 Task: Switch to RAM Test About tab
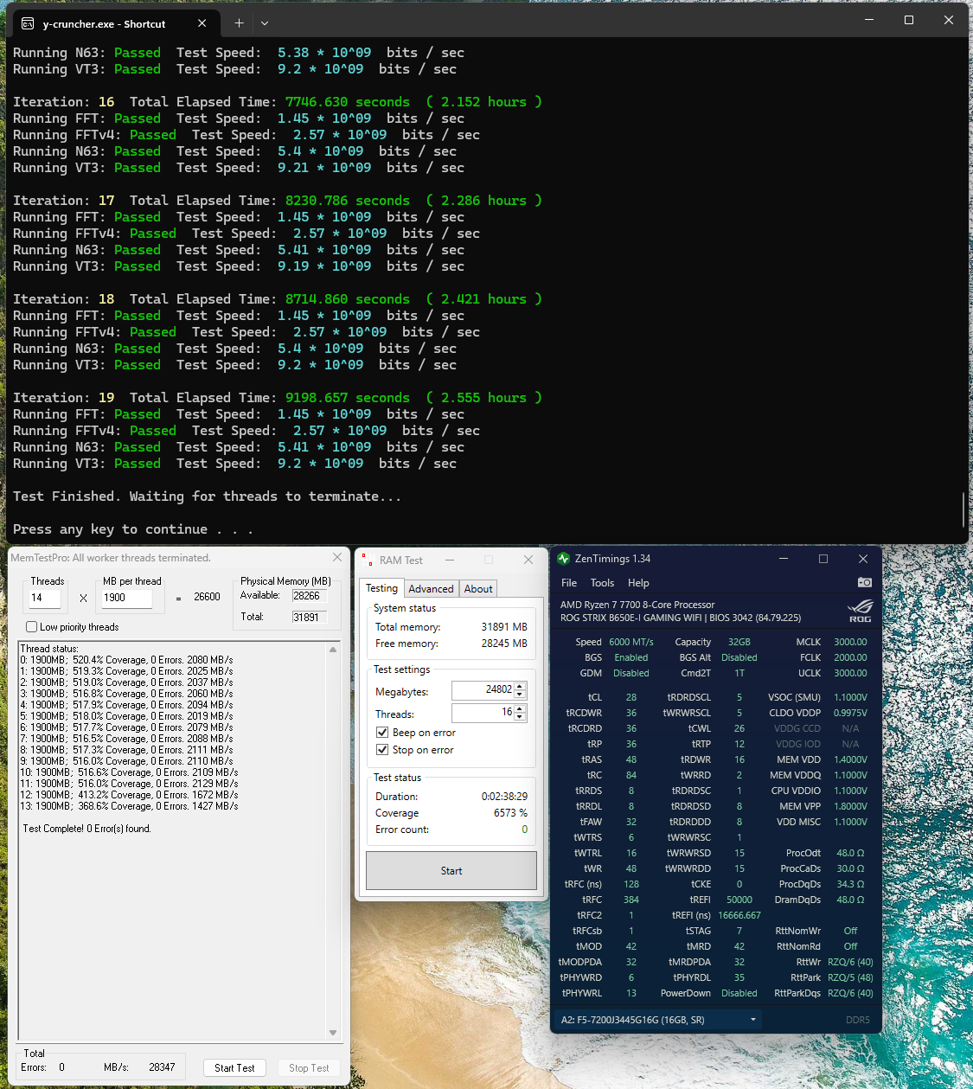tap(478, 589)
